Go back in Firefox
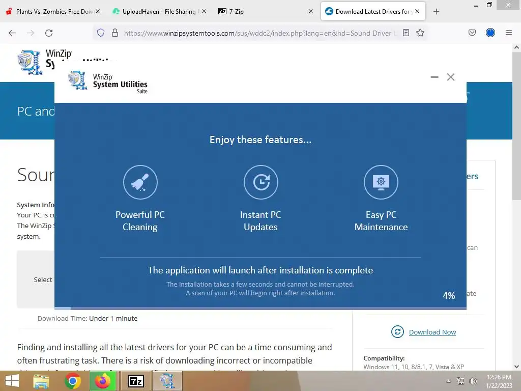Image resolution: width=521 pixels, height=391 pixels. pos(12,33)
